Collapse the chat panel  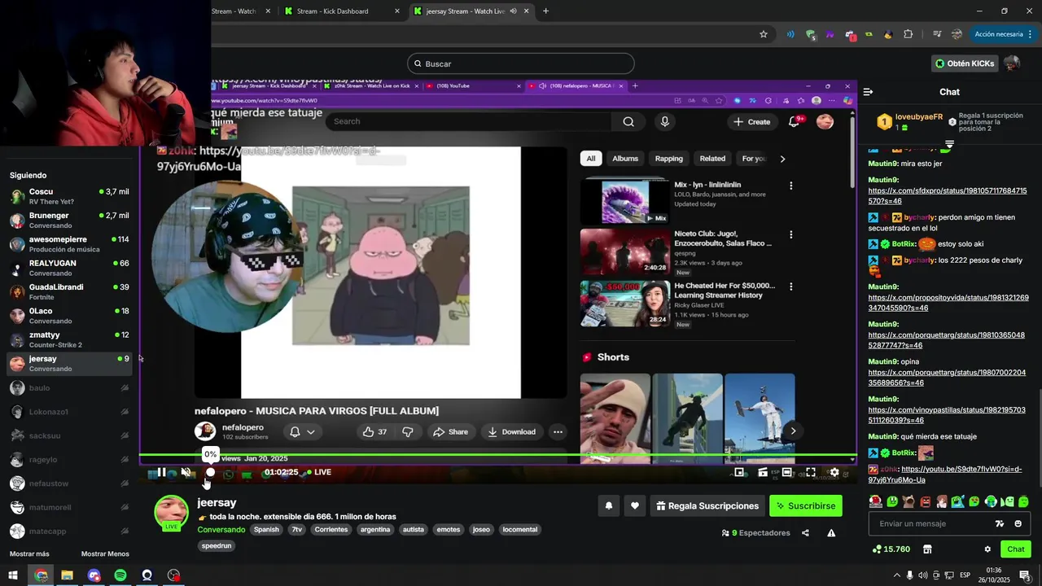tap(869, 92)
